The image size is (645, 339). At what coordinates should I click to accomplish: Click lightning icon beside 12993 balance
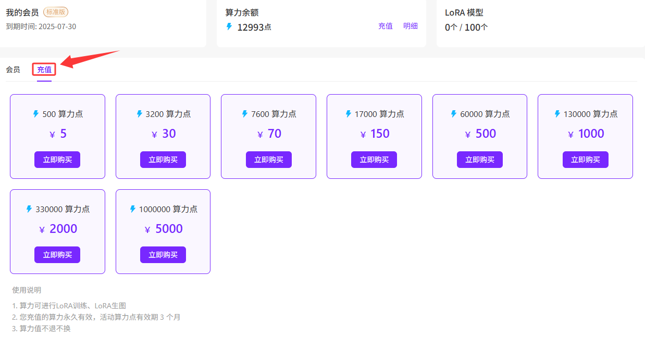pos(229,27)
